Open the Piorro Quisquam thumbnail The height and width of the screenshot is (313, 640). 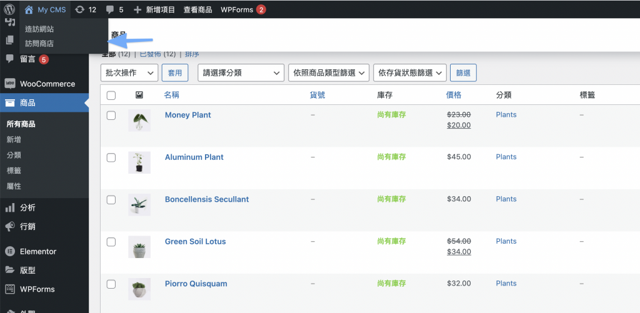tap(139, 289)
